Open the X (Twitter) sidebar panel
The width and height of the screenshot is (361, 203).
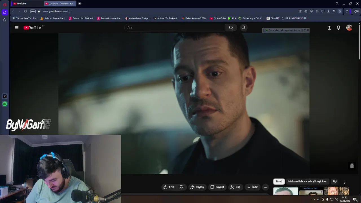point(5,96)
